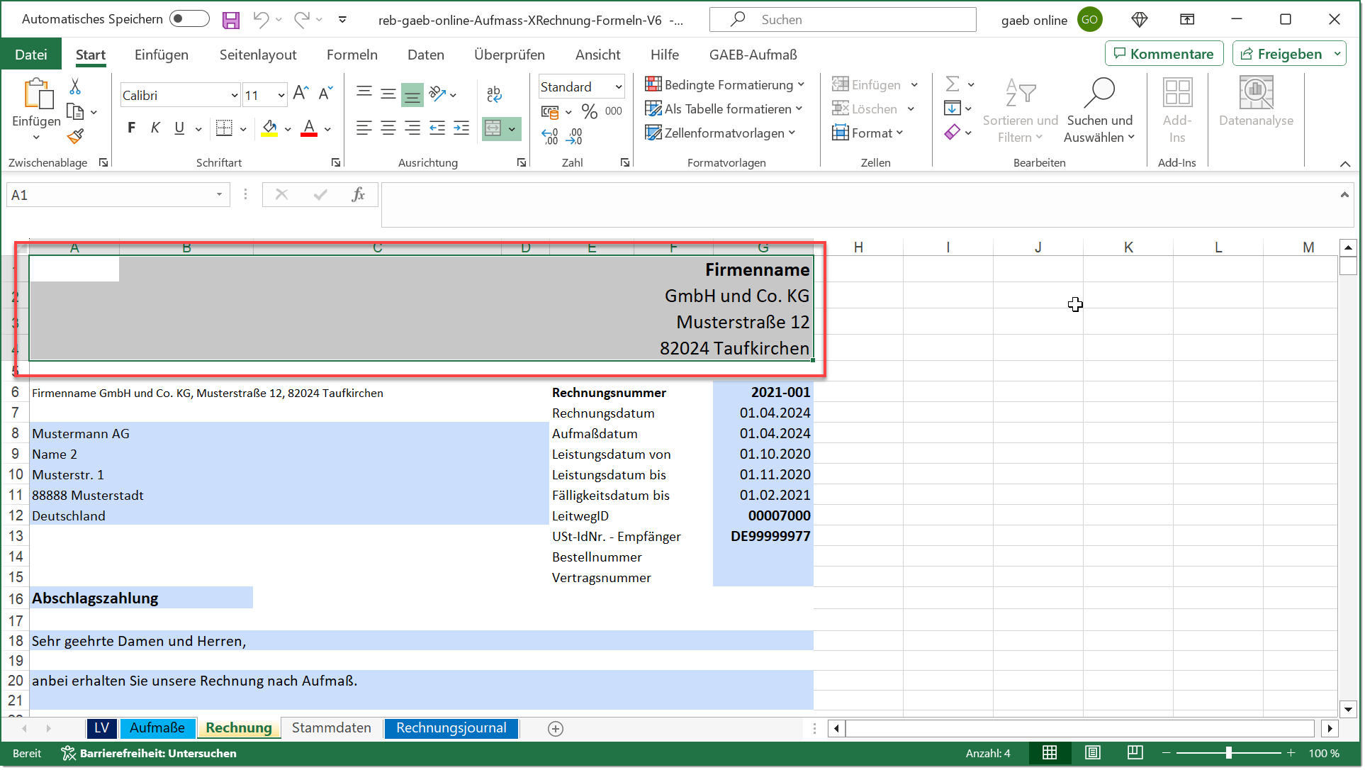Click the Format Painter brush icon

[75, 136]
